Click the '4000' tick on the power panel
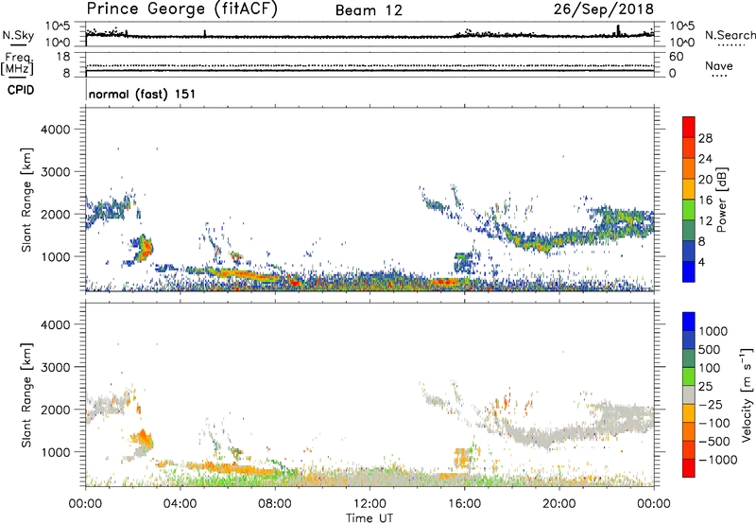 pyautogui.click(x=55, y=130)
